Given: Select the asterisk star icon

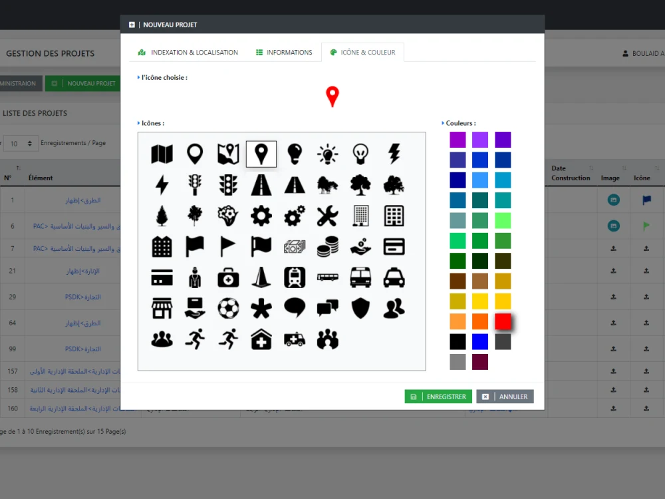Looking at the screenshot, I should tap(261, 309).
